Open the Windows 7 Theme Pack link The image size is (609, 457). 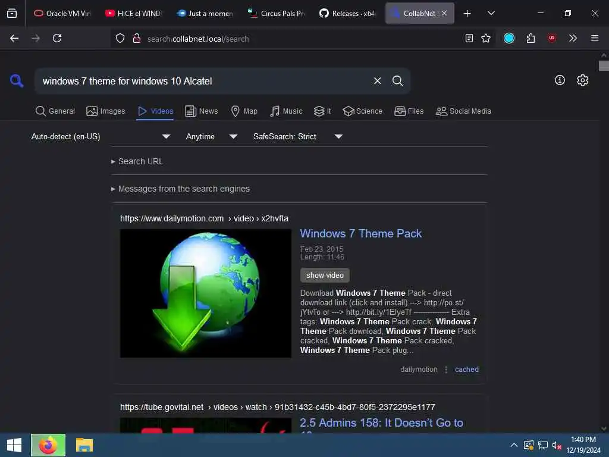(x=360, y=233)
